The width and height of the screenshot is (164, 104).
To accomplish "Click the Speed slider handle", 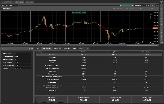I will [x=141, y=9].
